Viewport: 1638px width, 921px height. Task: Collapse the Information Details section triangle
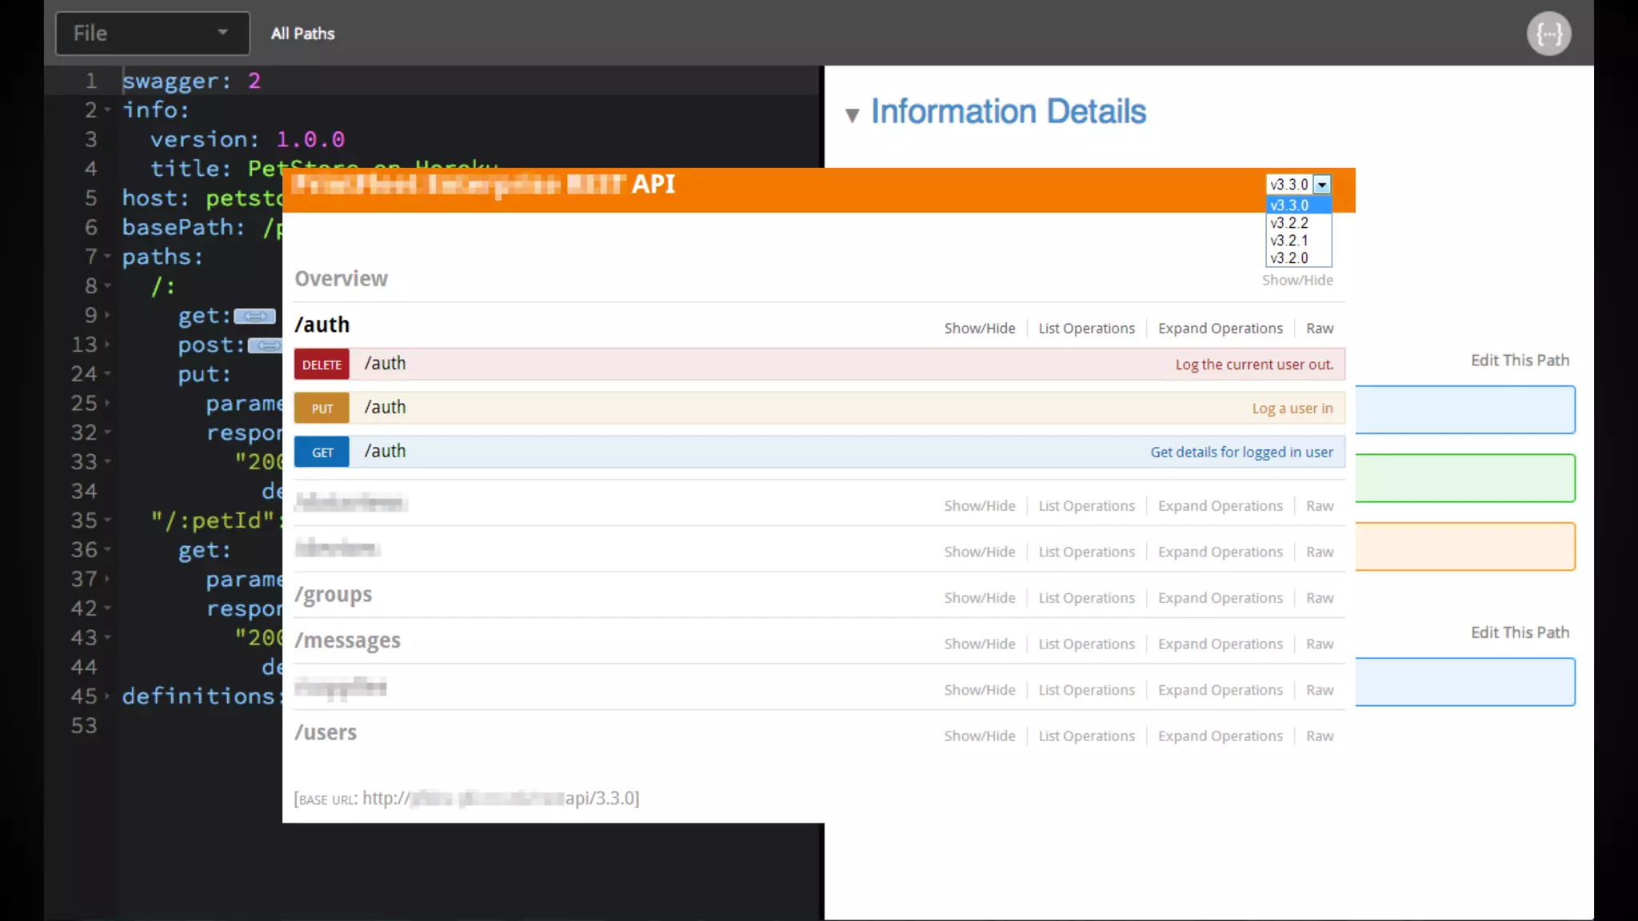point(852,115)
